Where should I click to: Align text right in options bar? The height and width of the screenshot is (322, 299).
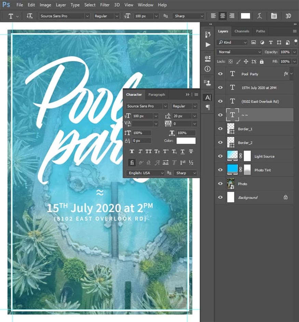point(232,16)
